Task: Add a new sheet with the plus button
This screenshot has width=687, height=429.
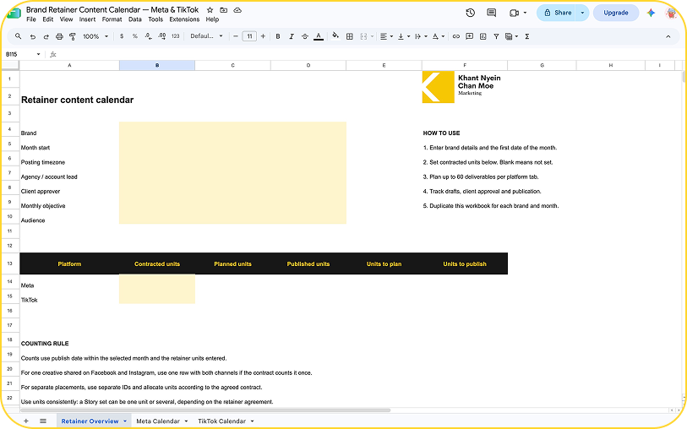Action: coord(26,421)
